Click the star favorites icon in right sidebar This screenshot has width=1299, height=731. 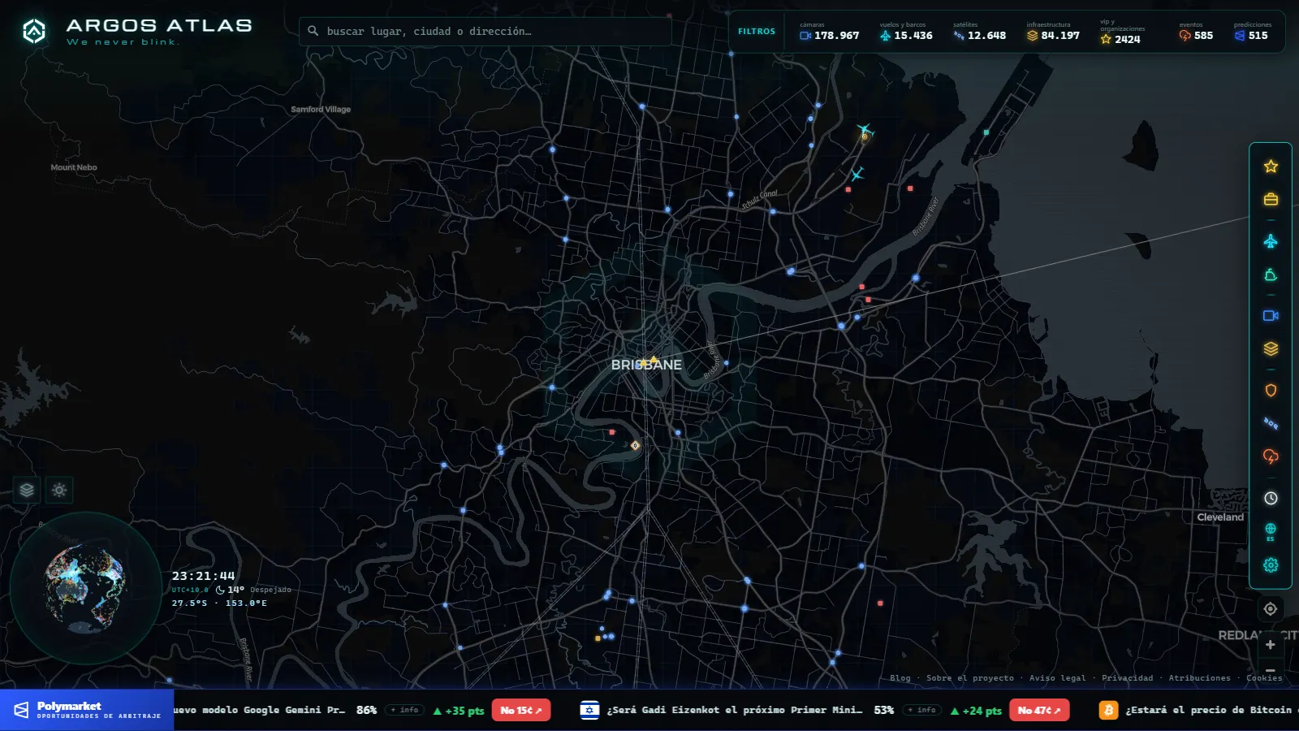tap(1271, 167)
